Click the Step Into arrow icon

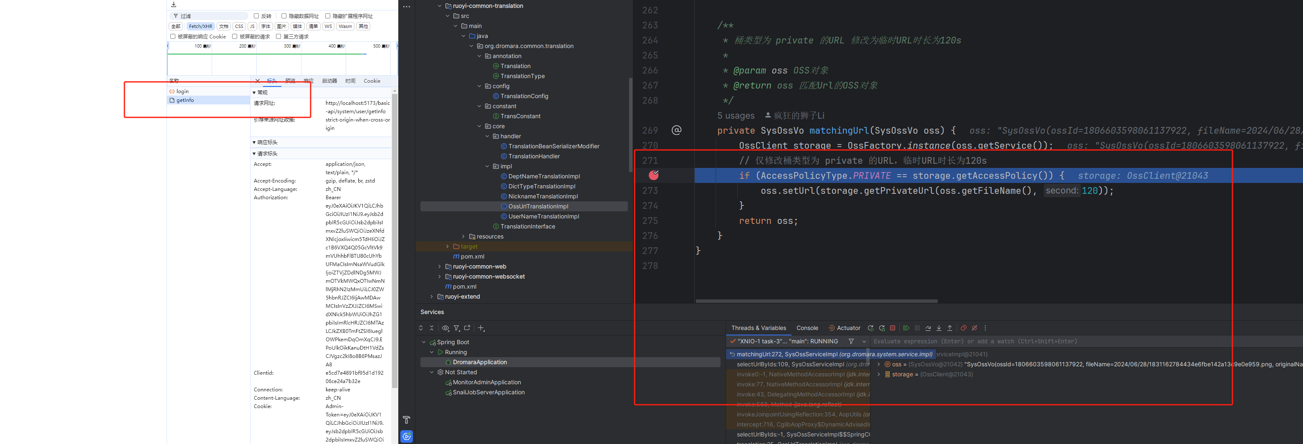[x=939, y=328]
